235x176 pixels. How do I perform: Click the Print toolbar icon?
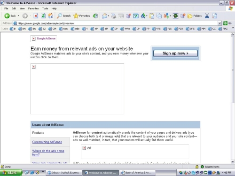tap(113, 16)
